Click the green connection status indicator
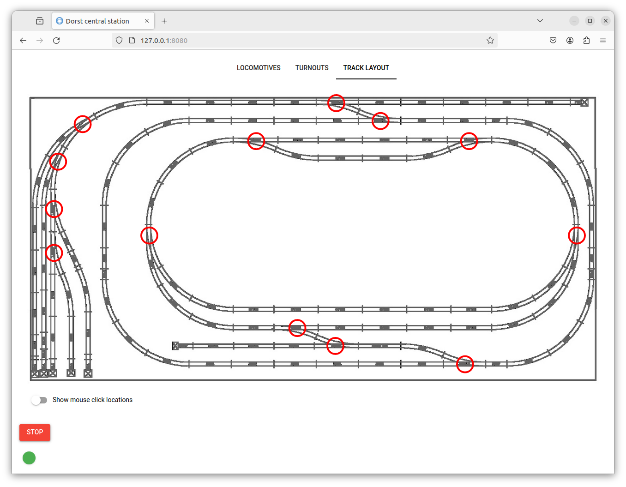Image resolution: width=626 pixels, height=487 pixels. 29,458
